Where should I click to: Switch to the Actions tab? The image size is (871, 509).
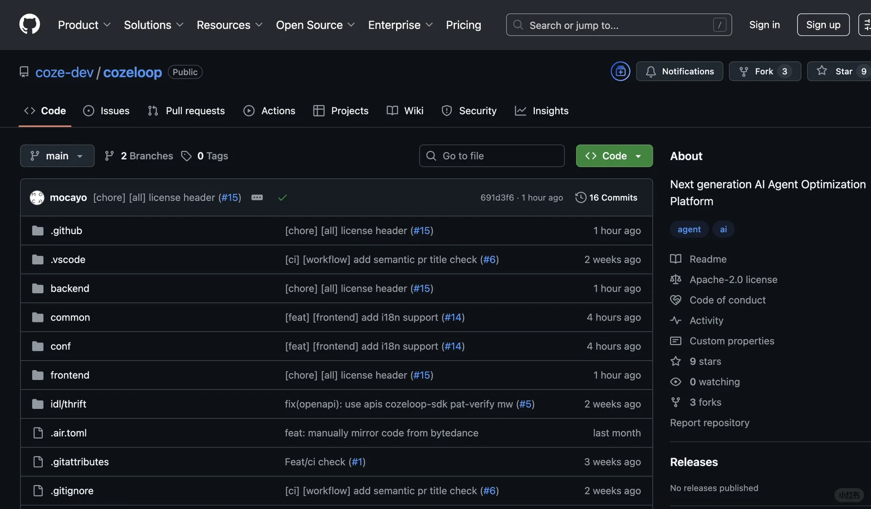pyautogui.click(x=269, y=111)
